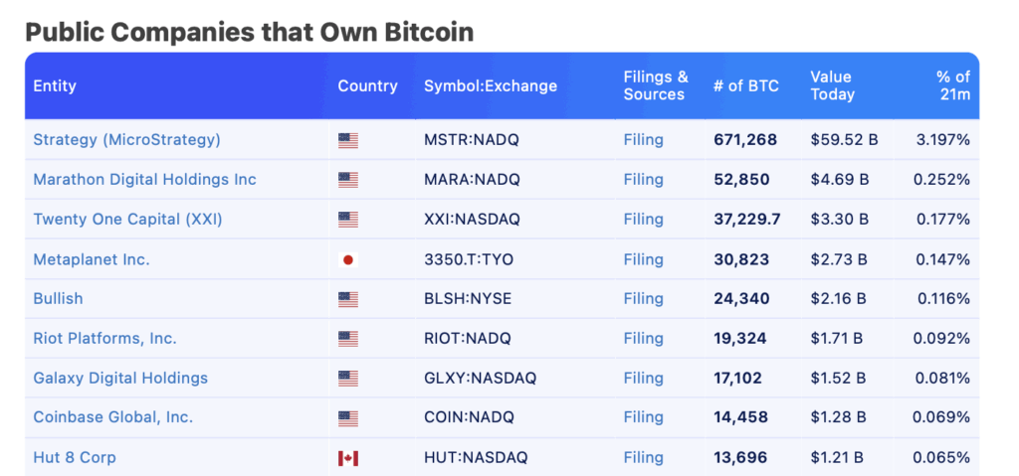Open the Metaplanet Inc. entity link

click(92, 259)
